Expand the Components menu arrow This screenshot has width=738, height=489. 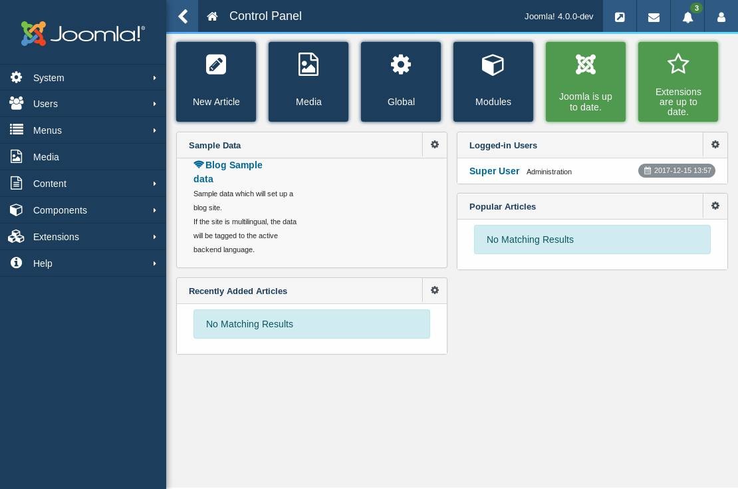pos(154,210)
